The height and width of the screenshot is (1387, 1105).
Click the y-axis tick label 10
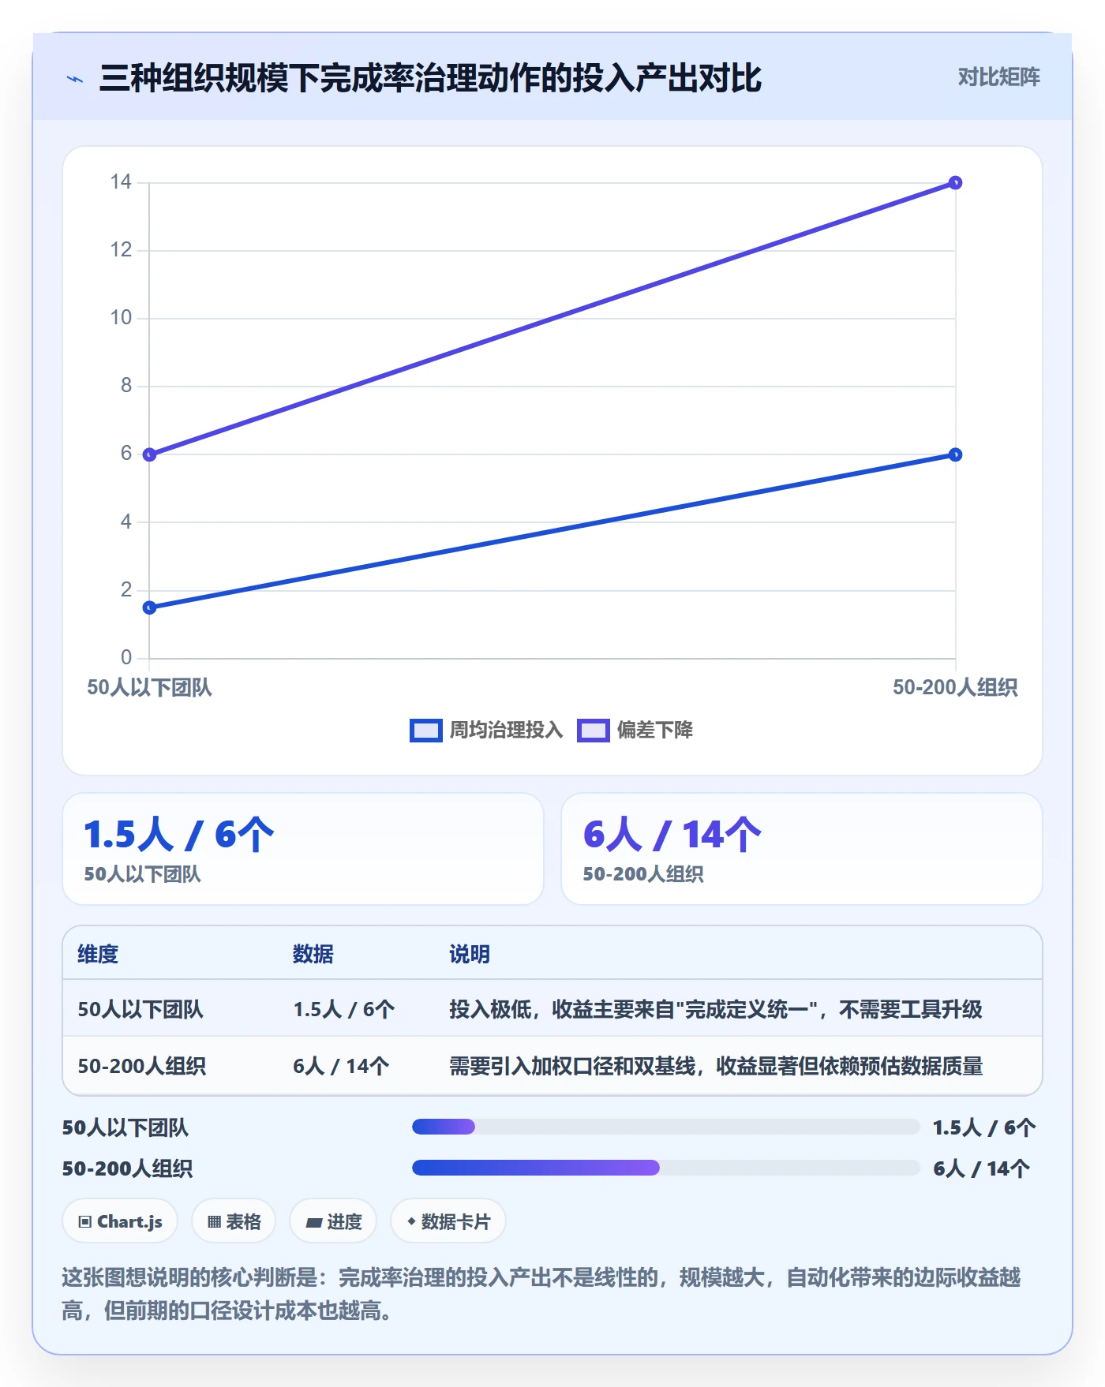(121, 318)
